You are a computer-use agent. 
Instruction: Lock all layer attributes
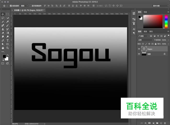click(x=156, y=44)
